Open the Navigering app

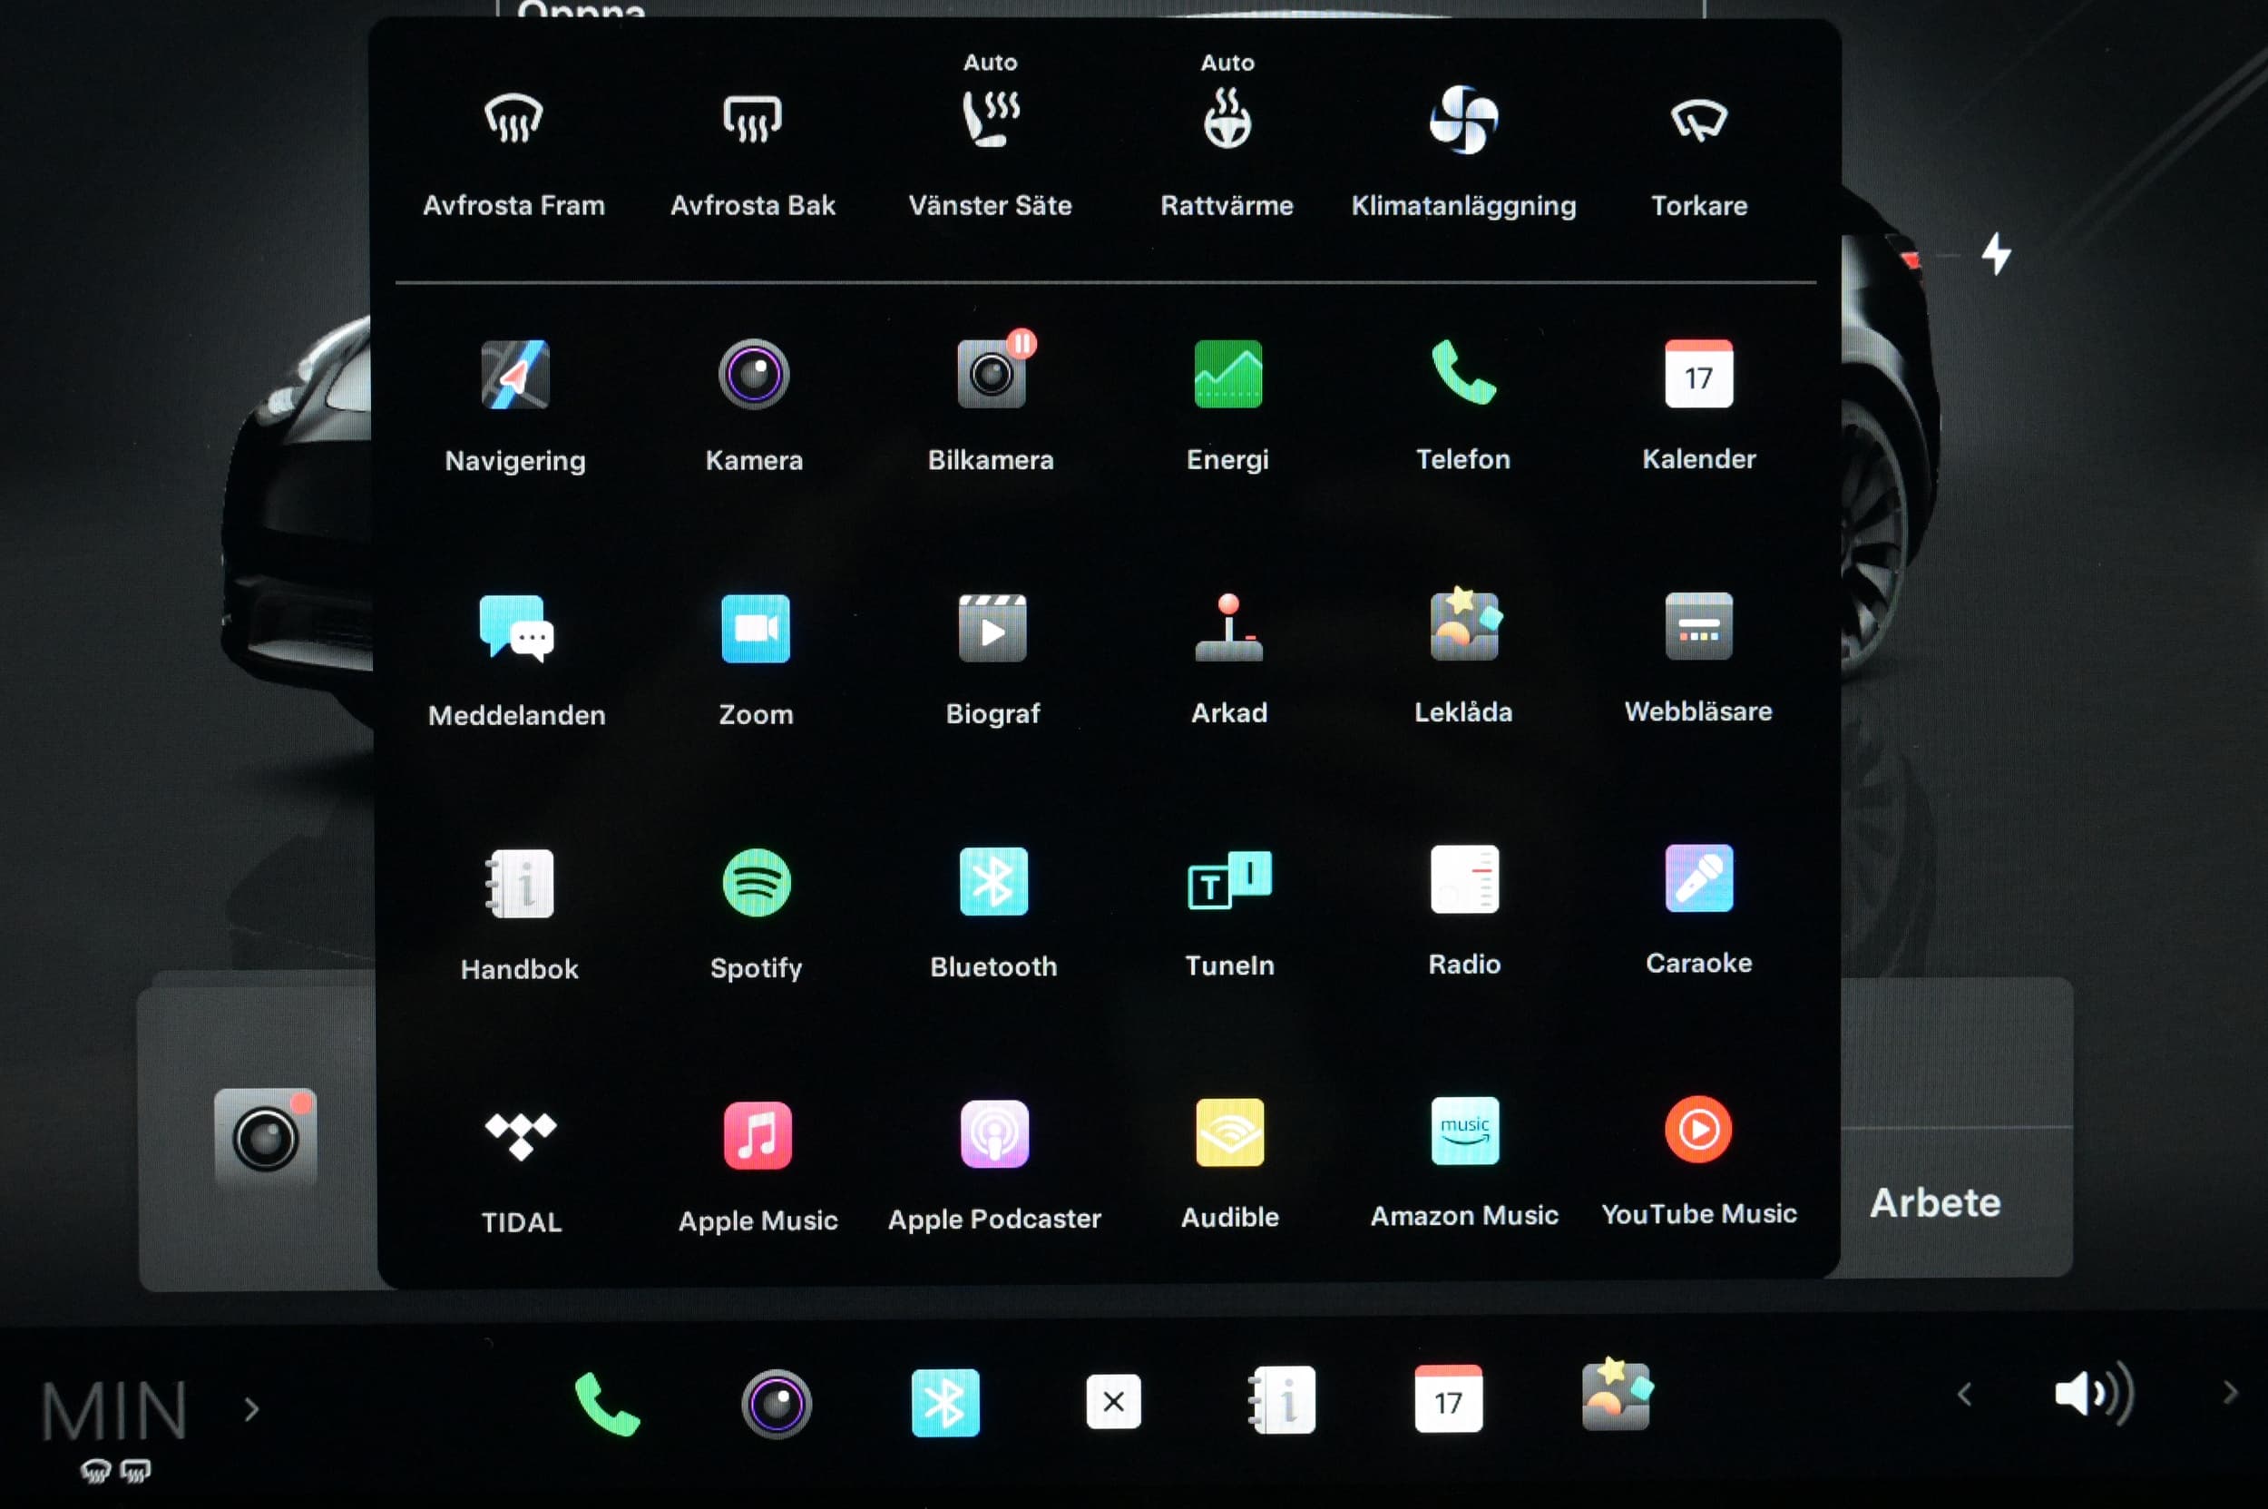tap(514, 375)
